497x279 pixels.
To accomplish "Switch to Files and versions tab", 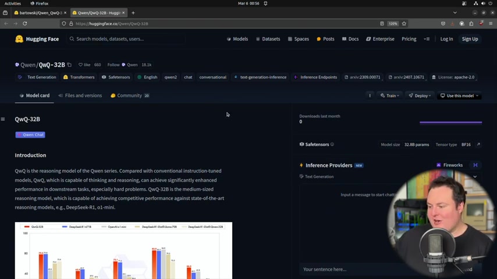I will tap(80, 95).
